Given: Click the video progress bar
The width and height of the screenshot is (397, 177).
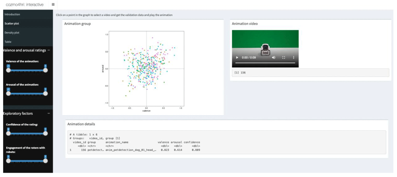Looking at the screenshot, I should 265,63.
